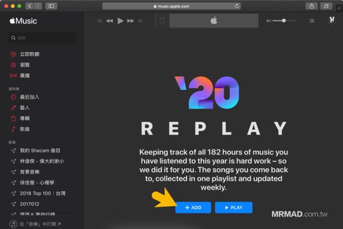Screen dimensions: 343x229
Task: Mute using the speaker icon
Action: coord(269,21)
